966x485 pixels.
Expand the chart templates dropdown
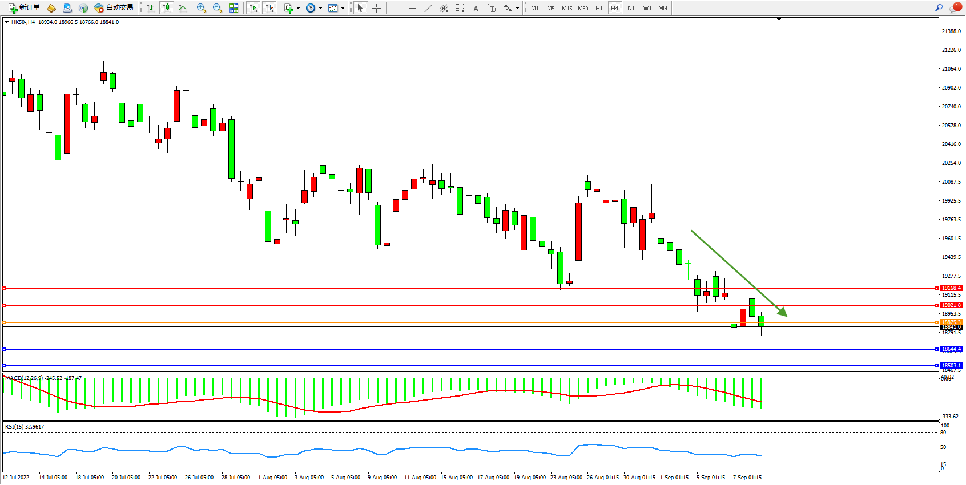(343, 8)
